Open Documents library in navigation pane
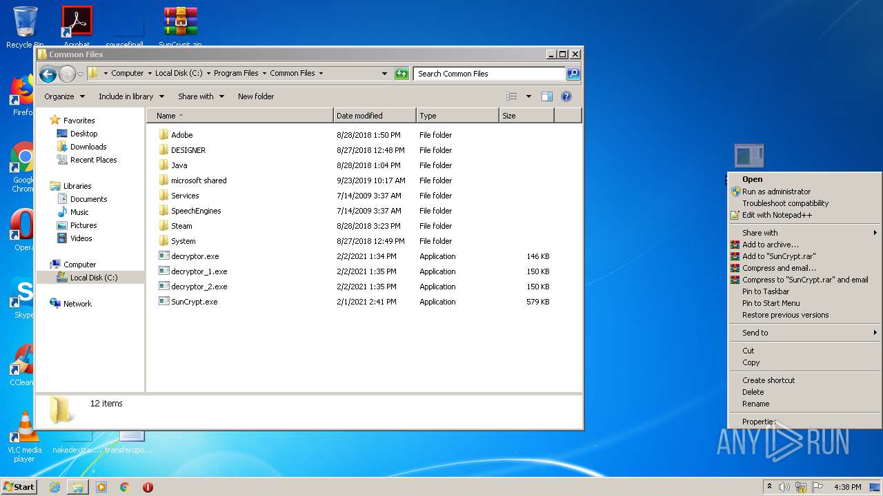This screenshot has width=883, height=496. coord(89,199)
